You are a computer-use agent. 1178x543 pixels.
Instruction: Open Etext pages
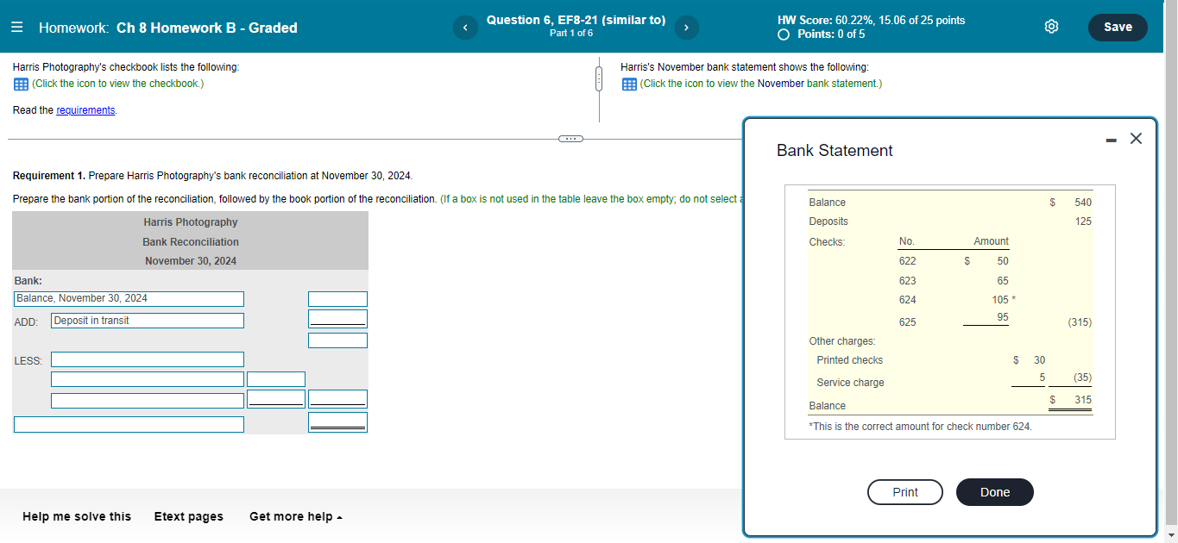188,516
